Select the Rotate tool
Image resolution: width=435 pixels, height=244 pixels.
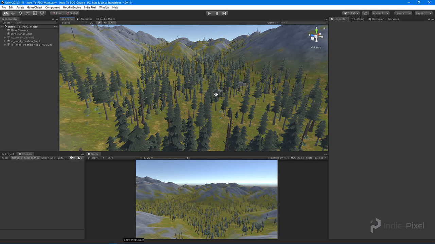pos(20,13)
